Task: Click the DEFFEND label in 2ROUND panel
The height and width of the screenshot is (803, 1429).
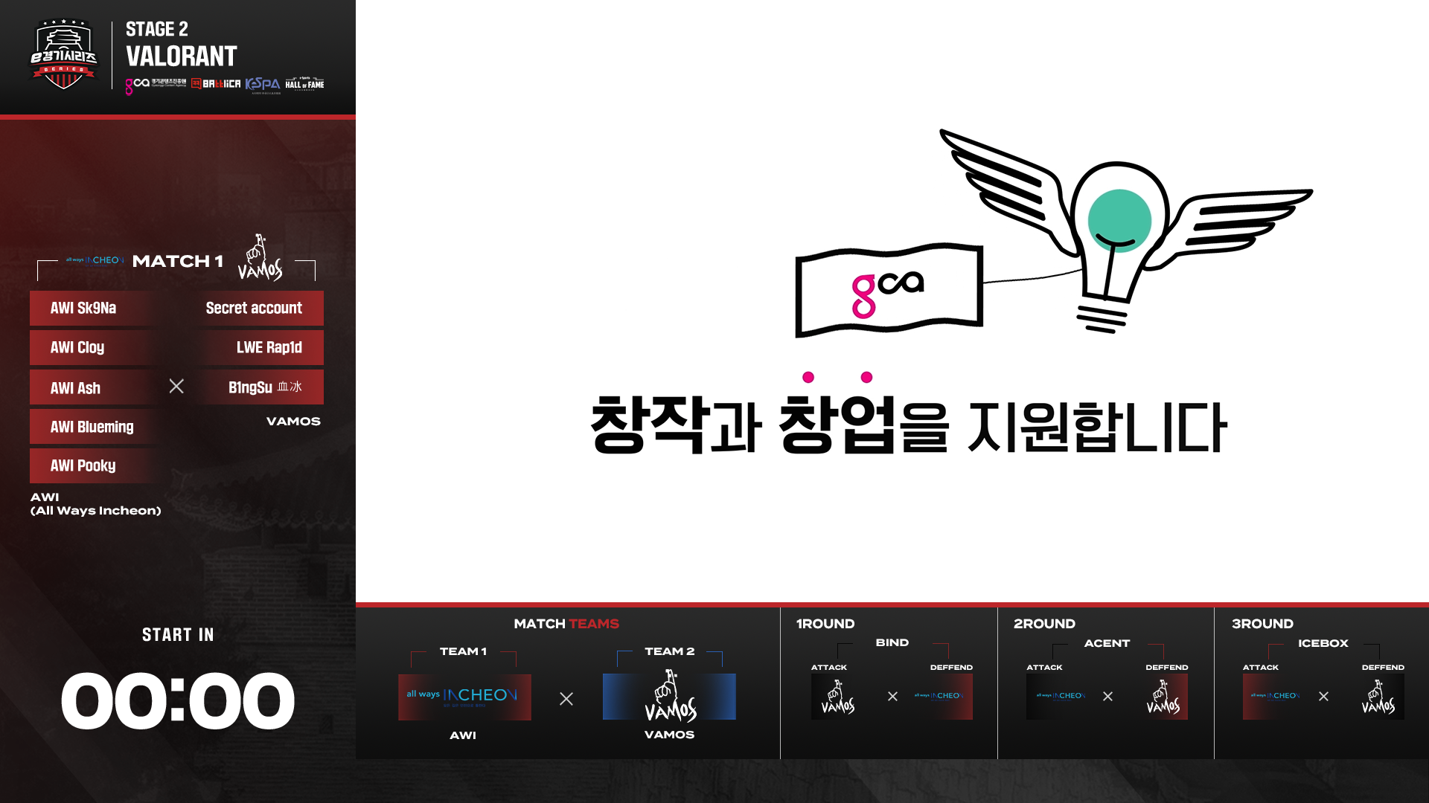Action: pos(1167,668)
